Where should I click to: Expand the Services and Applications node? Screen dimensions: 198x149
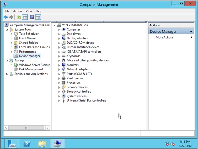point(7,74)
